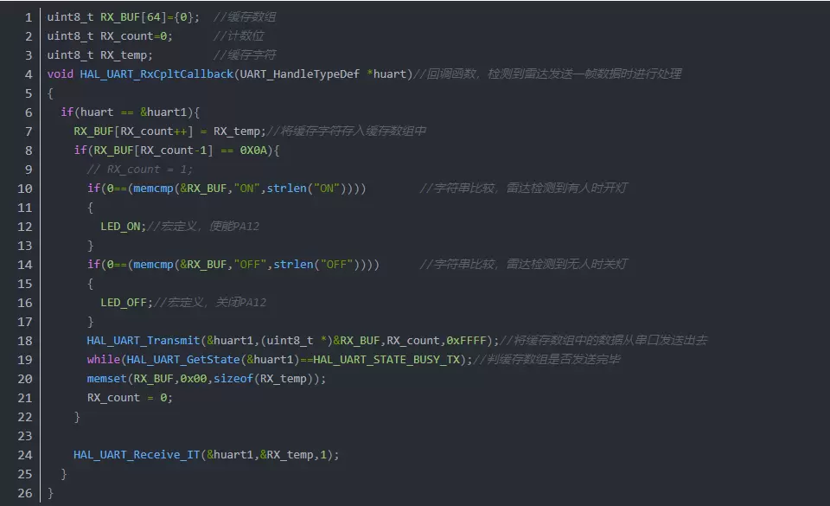Click the RX_count = 0 statement on line 21
The width and height of the screenshot is (830, 506).
pyautogui.click(x=130, y=397)
